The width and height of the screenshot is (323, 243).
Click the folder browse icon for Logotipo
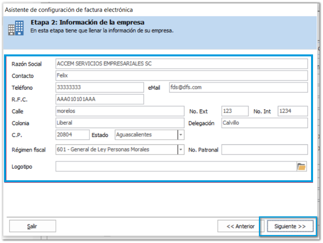(302, 167)
